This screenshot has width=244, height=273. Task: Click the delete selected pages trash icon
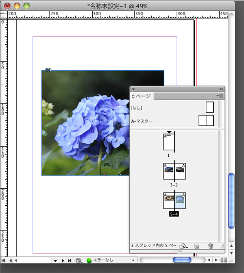[x=210, y=246]
